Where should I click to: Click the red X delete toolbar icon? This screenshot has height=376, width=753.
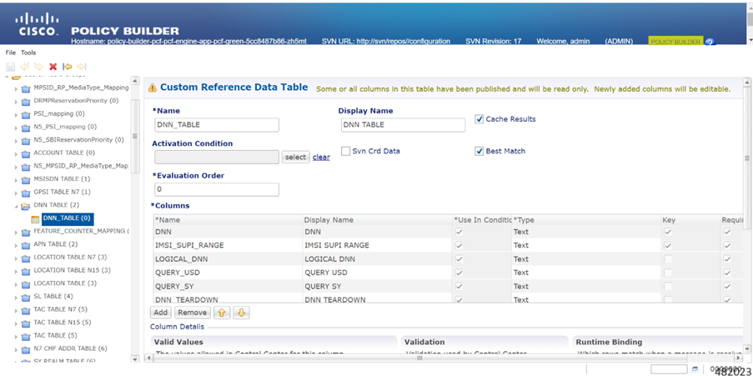tap(53, 67)
